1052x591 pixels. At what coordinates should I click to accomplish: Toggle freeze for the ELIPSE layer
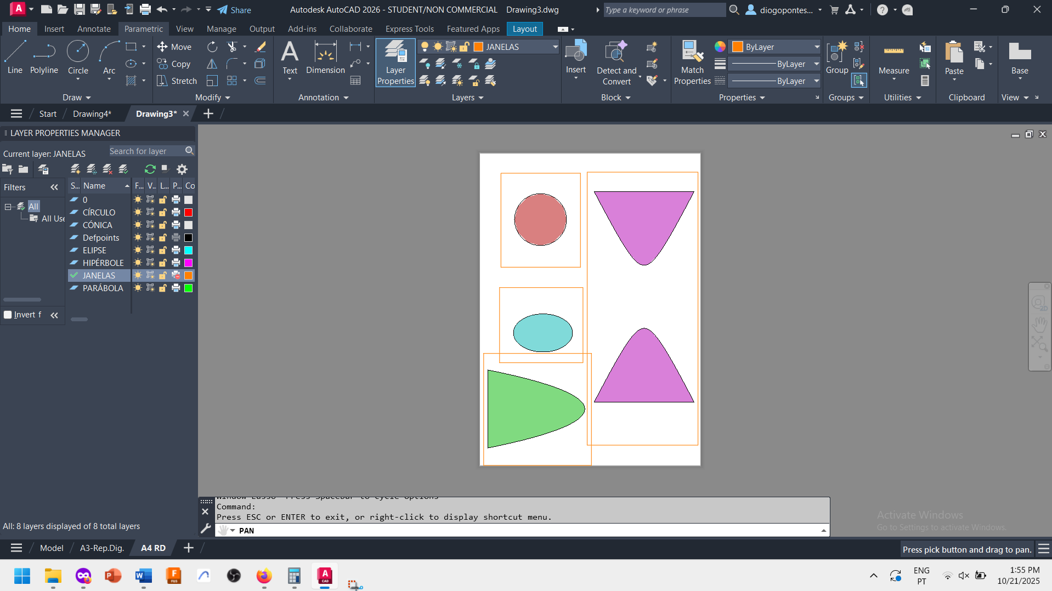point(138,250)
